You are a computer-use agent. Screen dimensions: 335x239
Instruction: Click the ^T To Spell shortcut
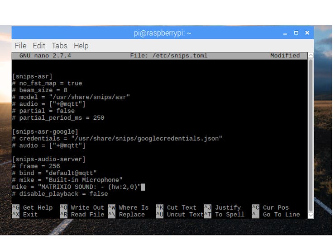(224, 214)
